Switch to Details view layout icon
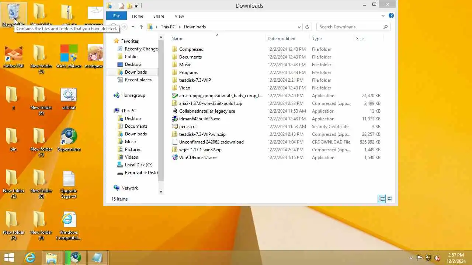Image resolution: width=472 pixels, height=265 pixels. coord(382,199)
